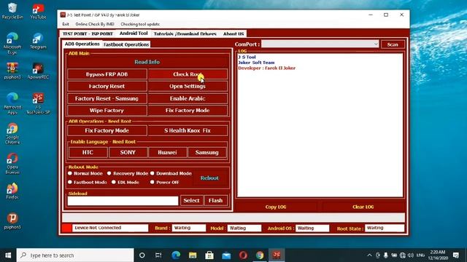Open the Windows Start menu

coord(8,255)
